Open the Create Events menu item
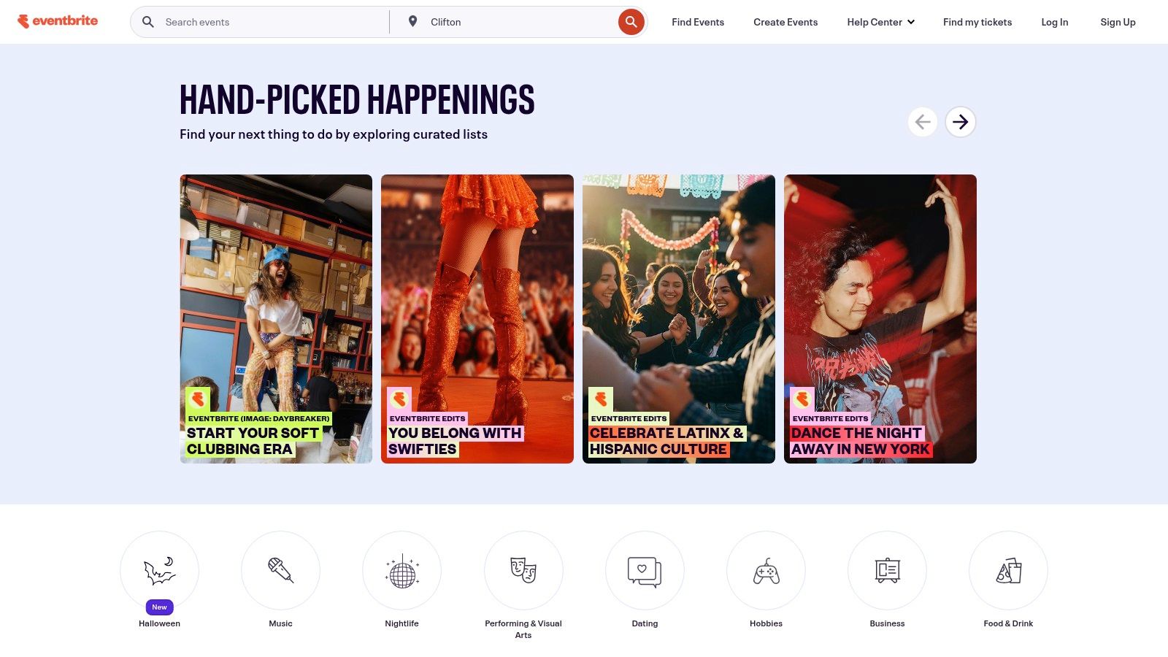 [785, 22]
